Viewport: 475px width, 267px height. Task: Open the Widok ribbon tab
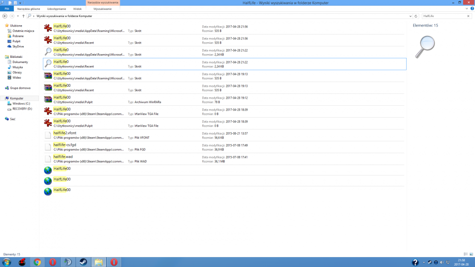tap(77, 9)
